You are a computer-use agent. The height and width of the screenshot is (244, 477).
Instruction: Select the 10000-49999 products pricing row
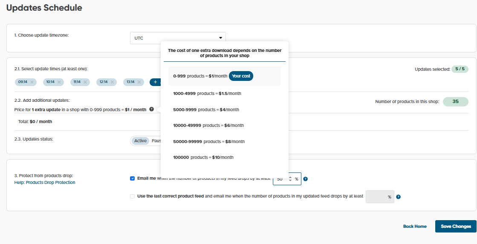click(208, 125)
